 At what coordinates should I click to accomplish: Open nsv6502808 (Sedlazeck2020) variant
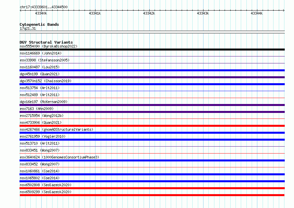[x=46, y=185]
